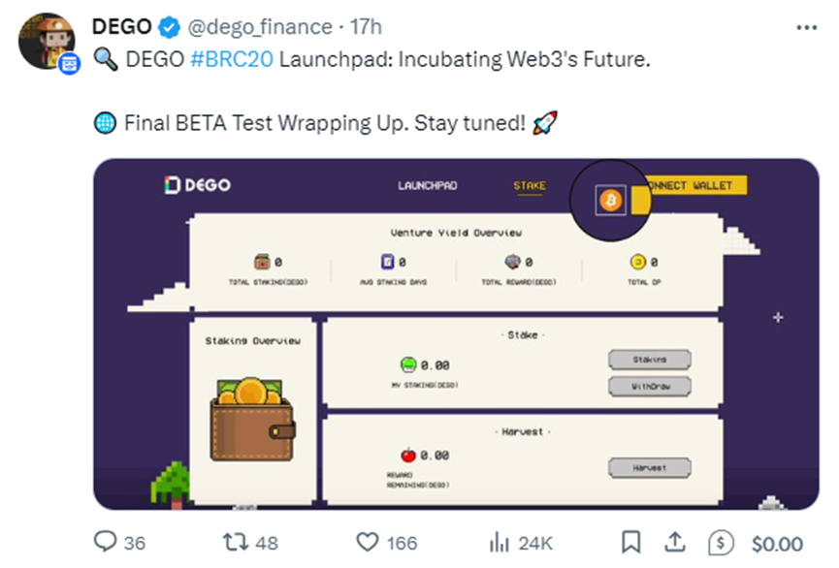Screen dimensions: 839x568
Task: Like the tweet with heart icon
Action: pos(368,541)
